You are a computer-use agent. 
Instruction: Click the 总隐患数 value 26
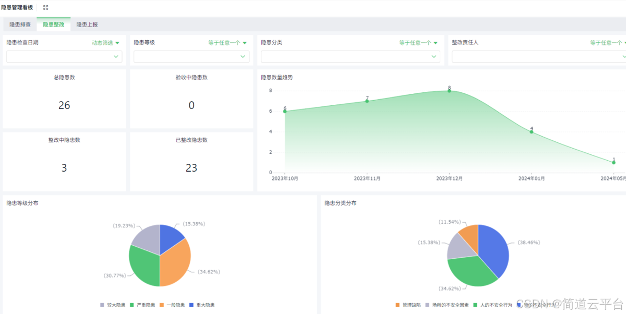[x=64, y=105]
